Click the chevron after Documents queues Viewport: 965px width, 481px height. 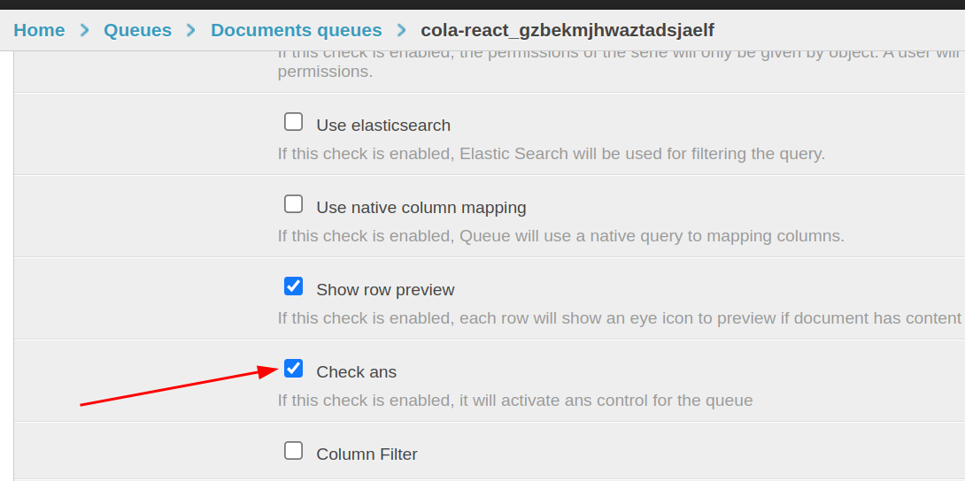[x=402, y=30]
